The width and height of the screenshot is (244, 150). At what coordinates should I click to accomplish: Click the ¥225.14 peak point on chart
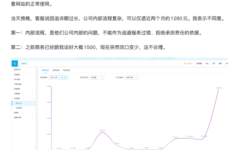(102, 132)
